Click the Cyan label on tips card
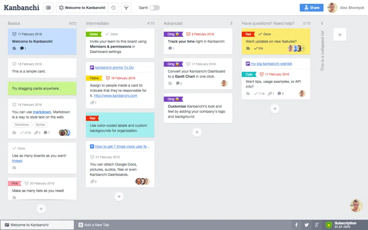 click(x=249, y=74)
